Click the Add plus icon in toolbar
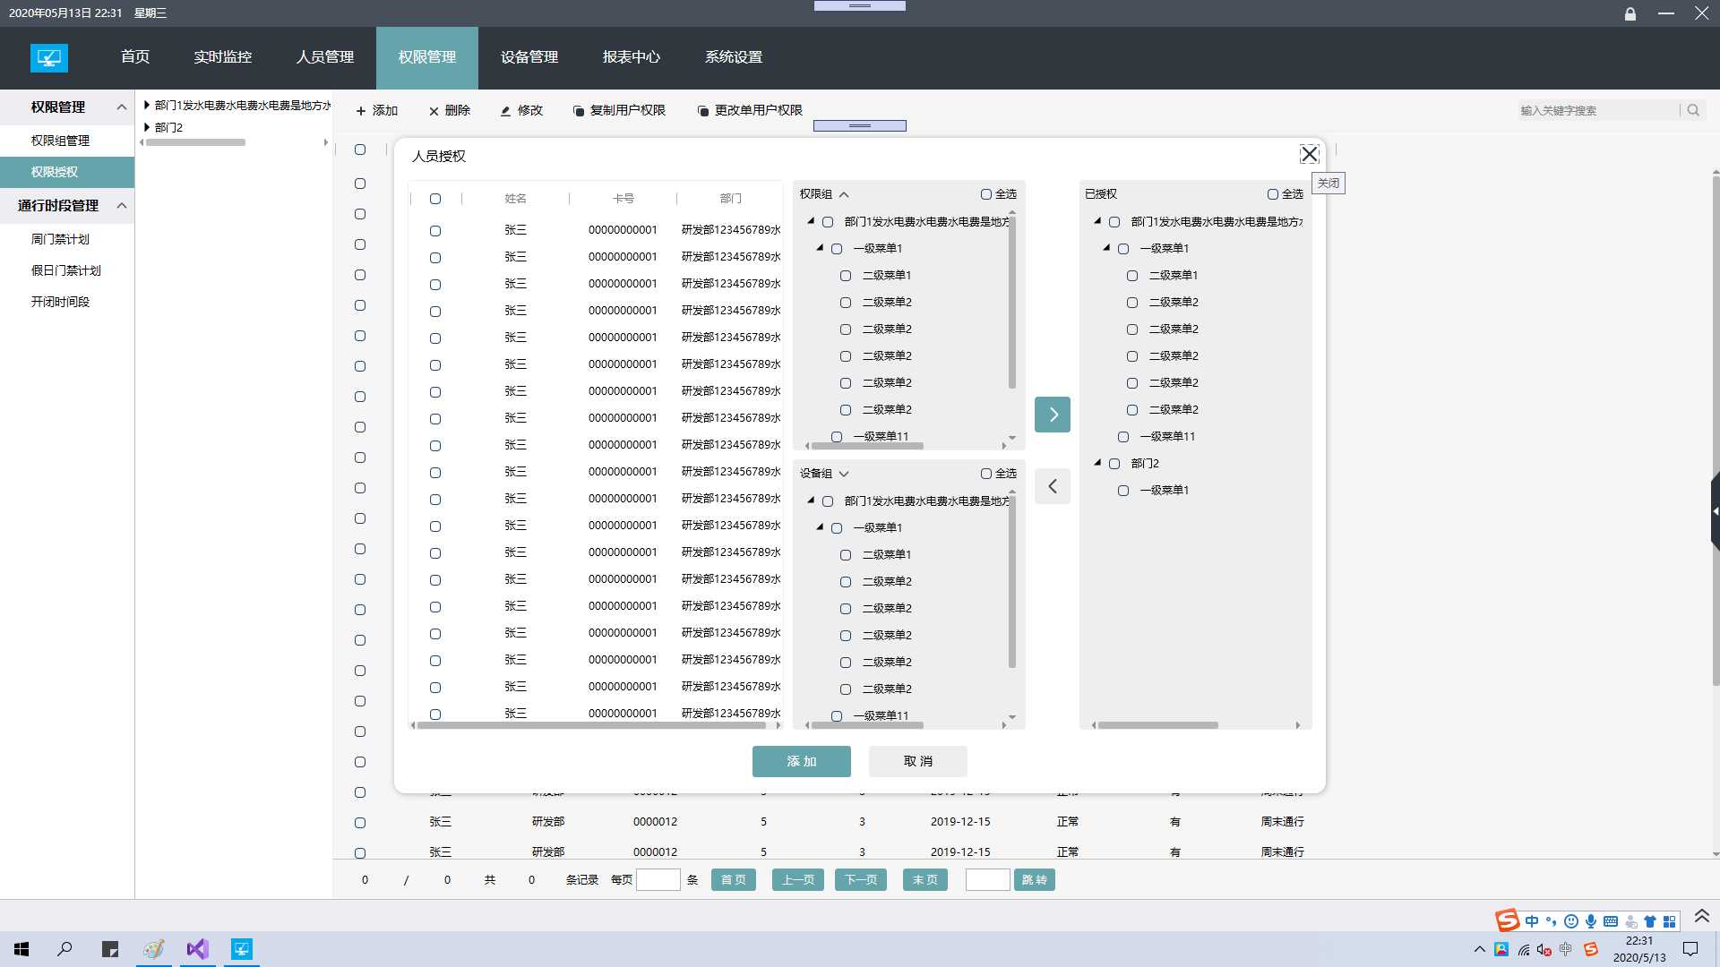The image size is (1720, 967). coord(361,111)
